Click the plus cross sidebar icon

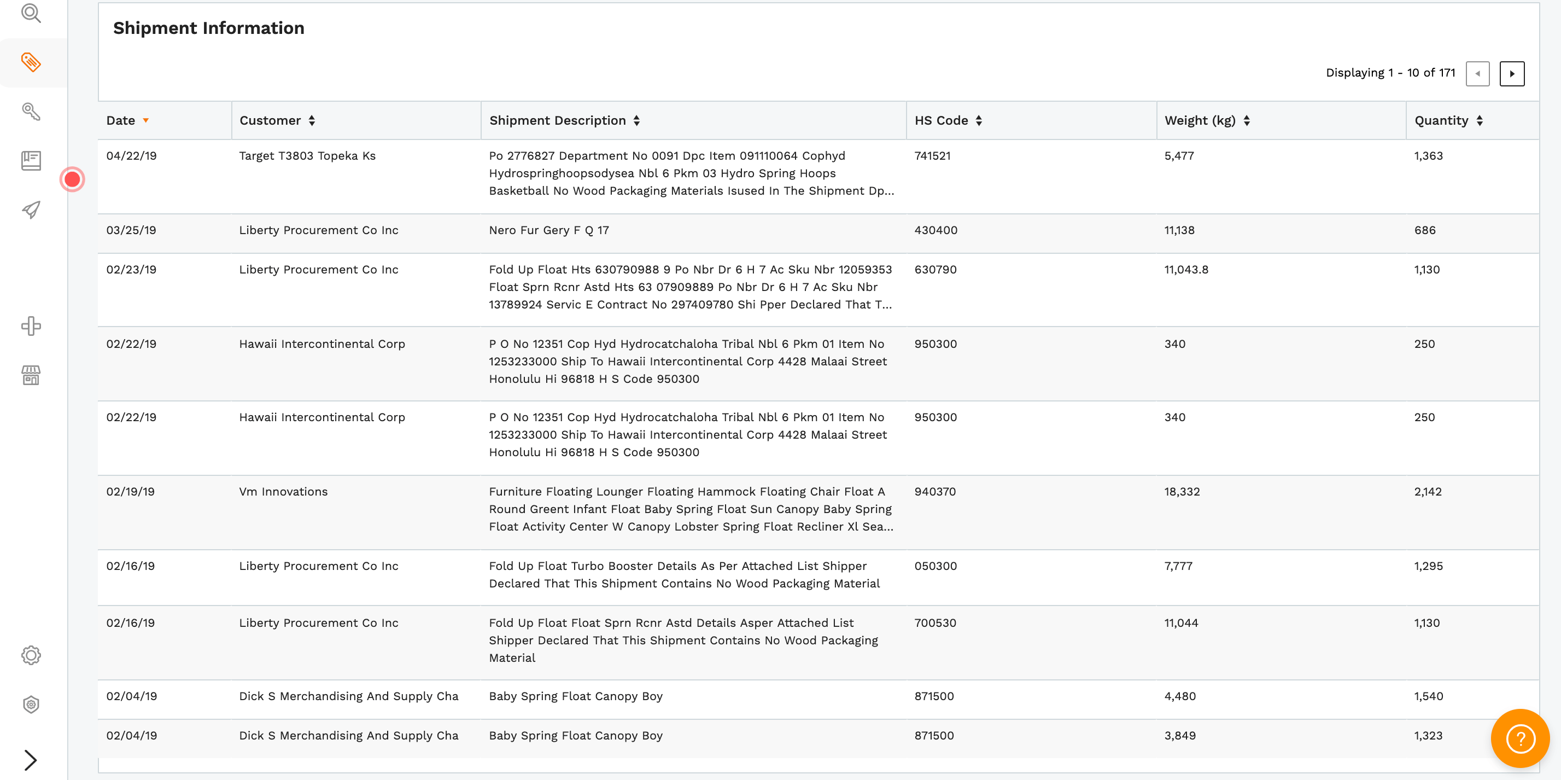coord(31,326)
